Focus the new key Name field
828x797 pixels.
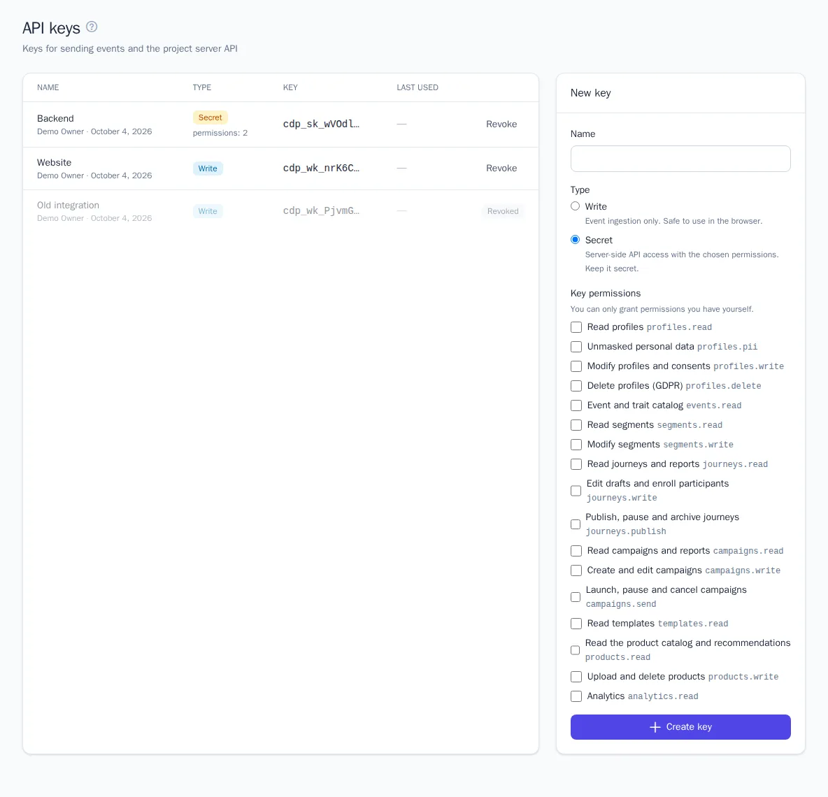click(680, 159)
